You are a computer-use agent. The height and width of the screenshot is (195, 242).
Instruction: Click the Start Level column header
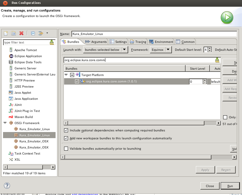tap(198, 68)
